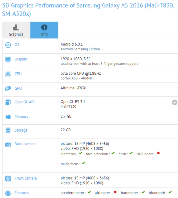
Task: Click the Storage SD card icon
Action: point(8,130)
